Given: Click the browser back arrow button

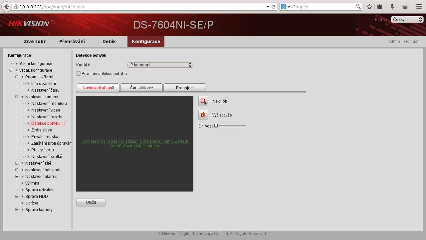Looking at the screenshot, I should (7, 7).
